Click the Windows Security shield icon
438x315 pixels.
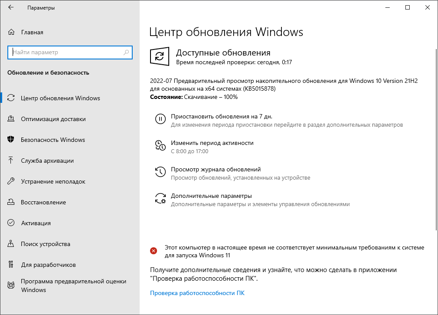tap(12, 140)
